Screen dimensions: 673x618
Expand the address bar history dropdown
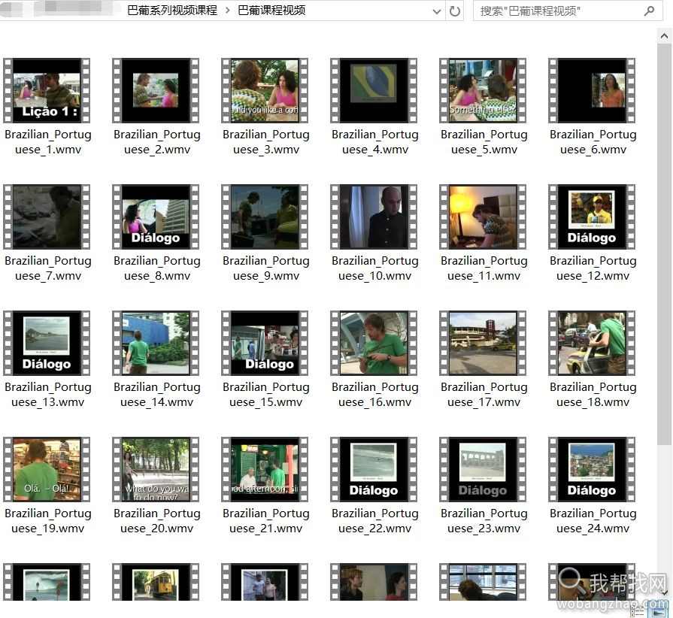436,11
